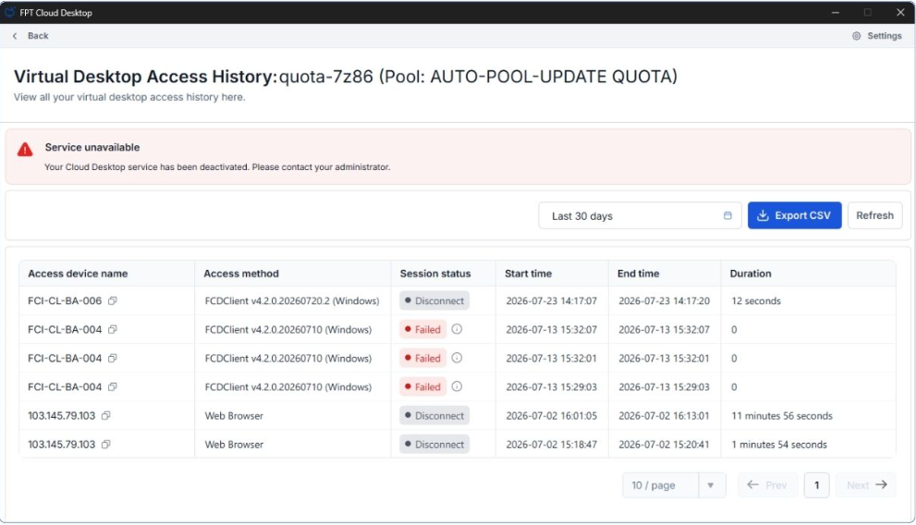Copy 103.145.79.103 in the 15:18:47 row
This screenshot has height=525, width=916.
point(105,444)
